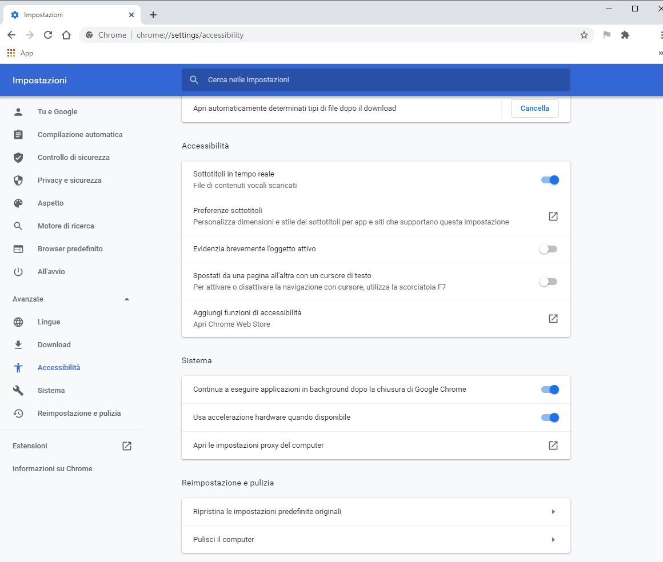Open the Estensioni page link
663x562 pixels.
tap(29, 445)
